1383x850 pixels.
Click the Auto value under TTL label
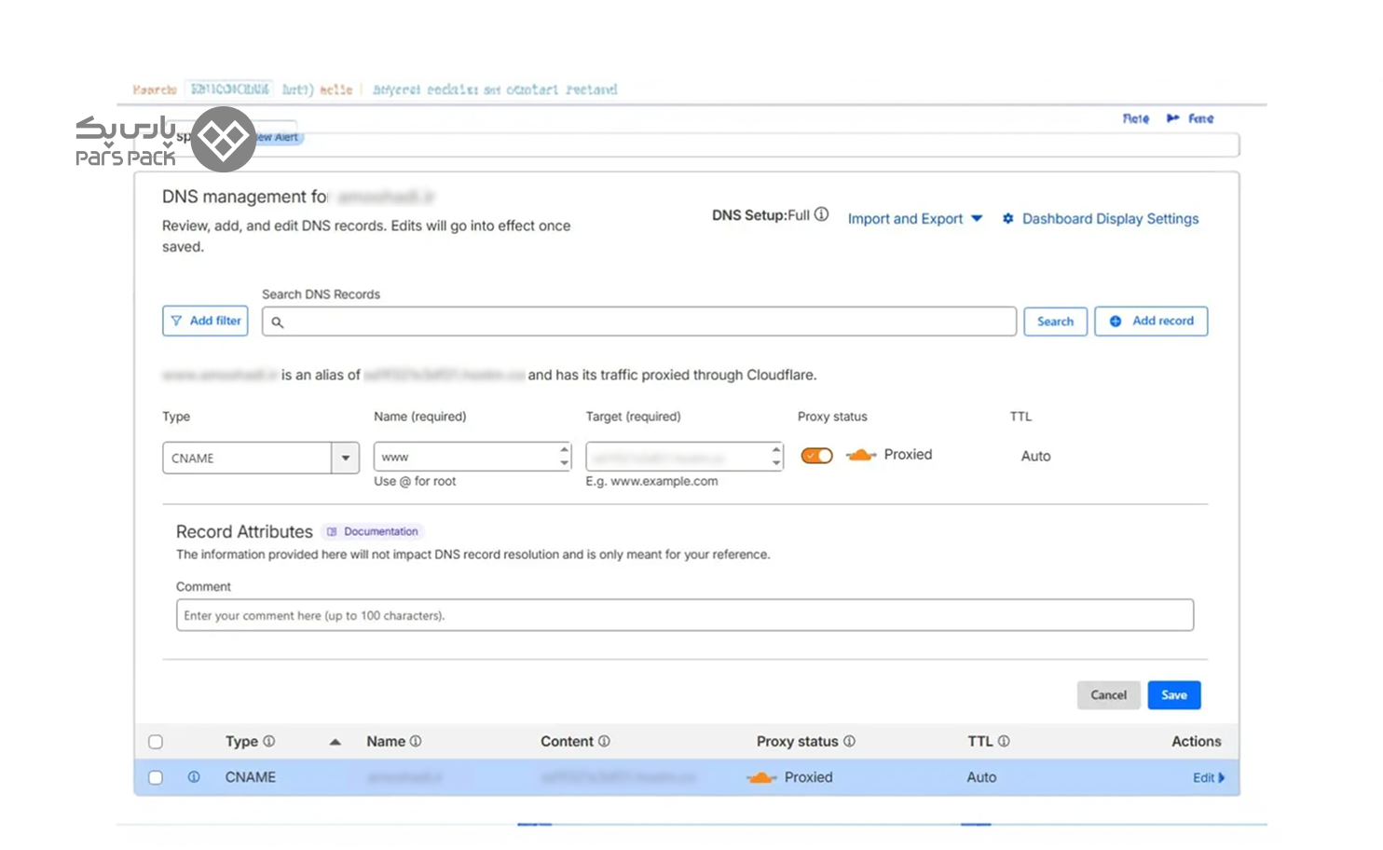(x=1035, y=456)
